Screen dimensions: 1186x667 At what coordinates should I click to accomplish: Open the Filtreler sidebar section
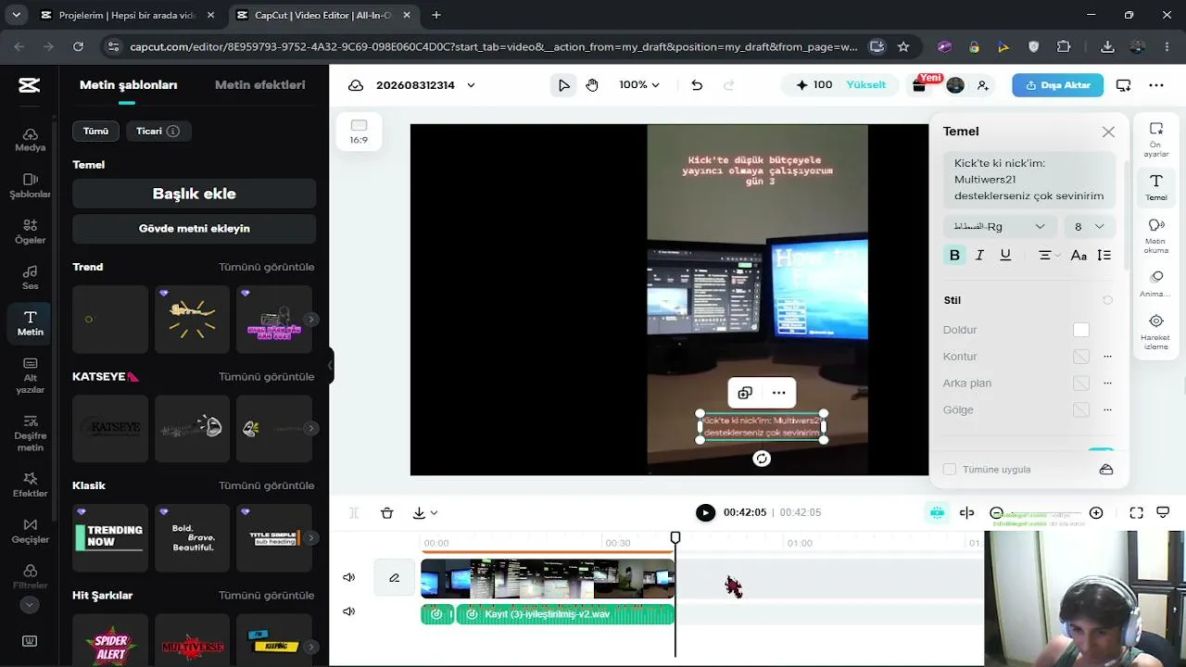pos(30,577)
